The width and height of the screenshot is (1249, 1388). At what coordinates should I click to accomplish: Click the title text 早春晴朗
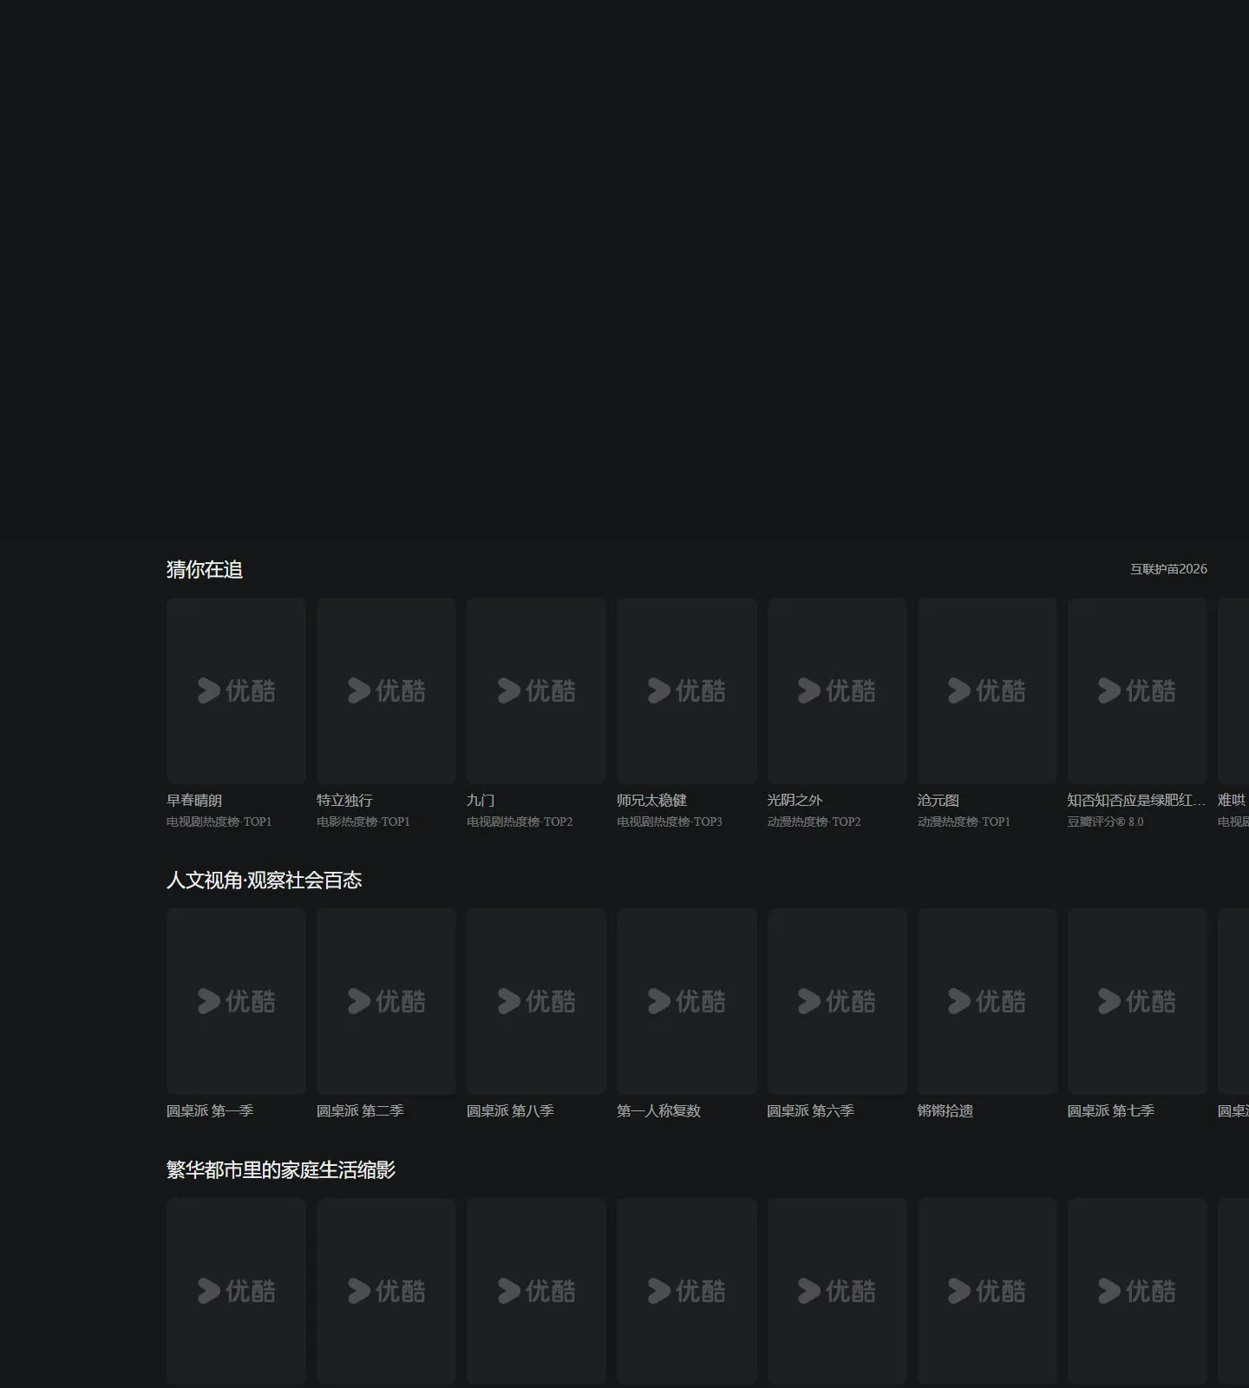tap(194, 800)
